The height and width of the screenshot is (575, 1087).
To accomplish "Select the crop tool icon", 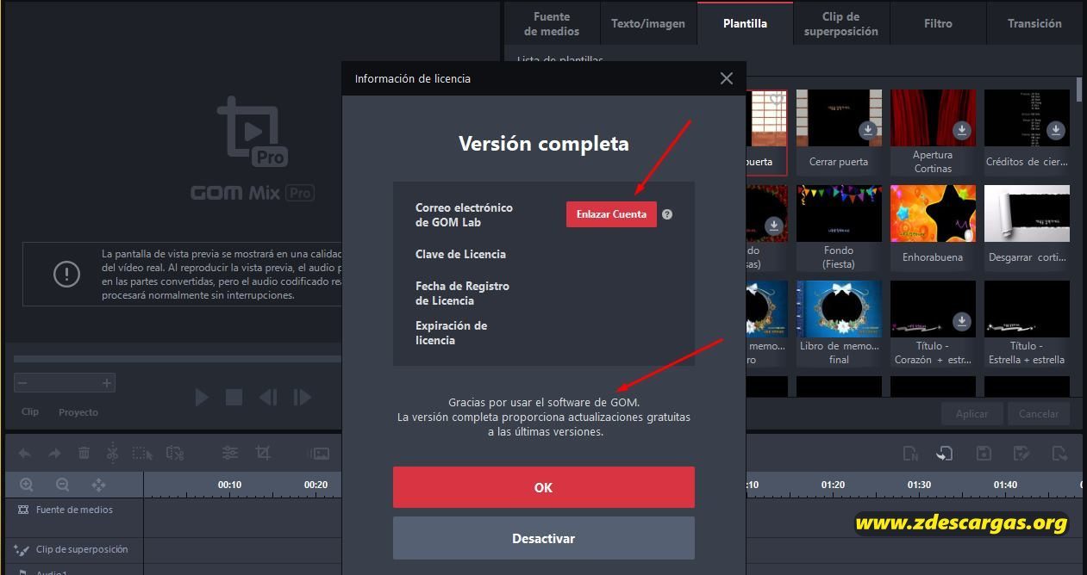I will point(263,453).
